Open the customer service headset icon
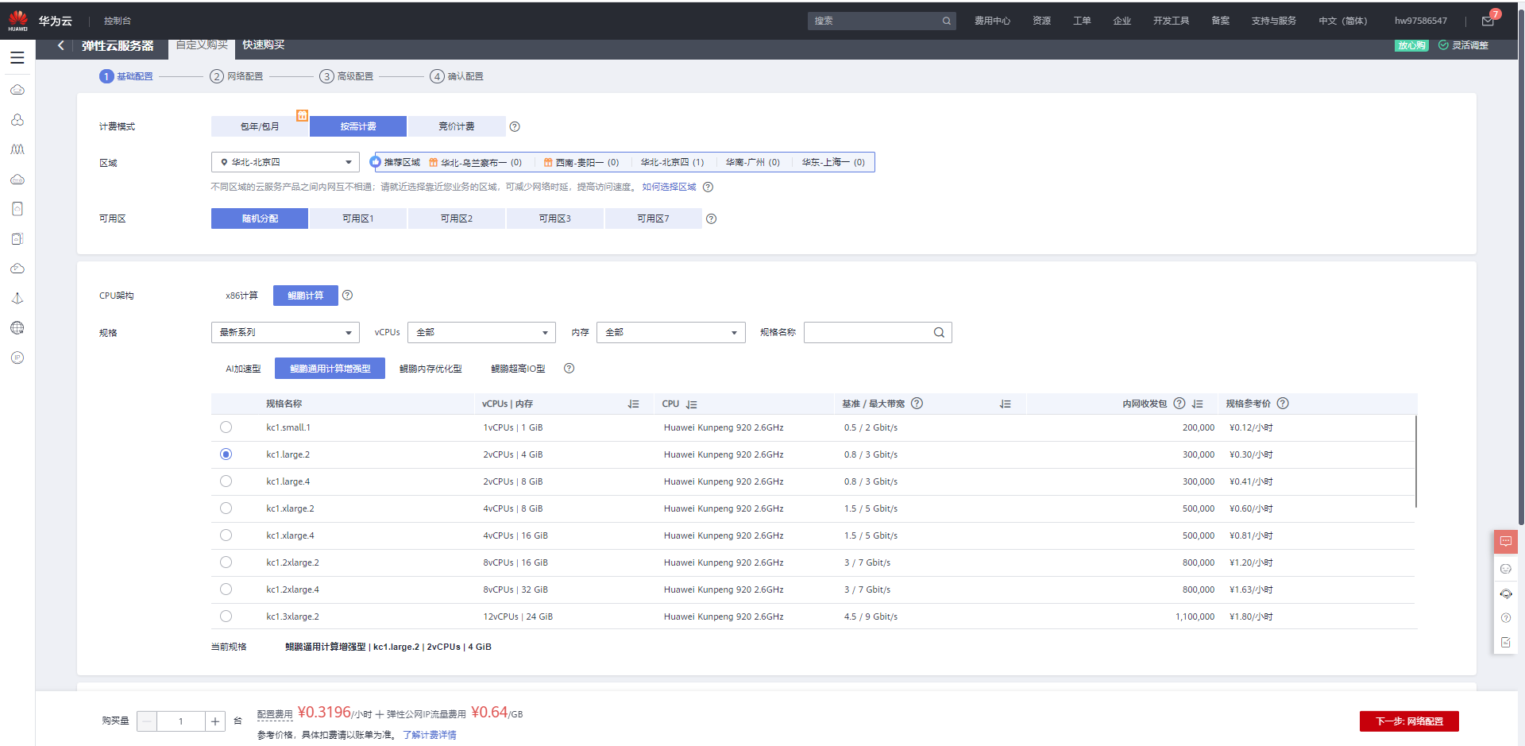The image size is (1525, 746). tap(1506, 593)
